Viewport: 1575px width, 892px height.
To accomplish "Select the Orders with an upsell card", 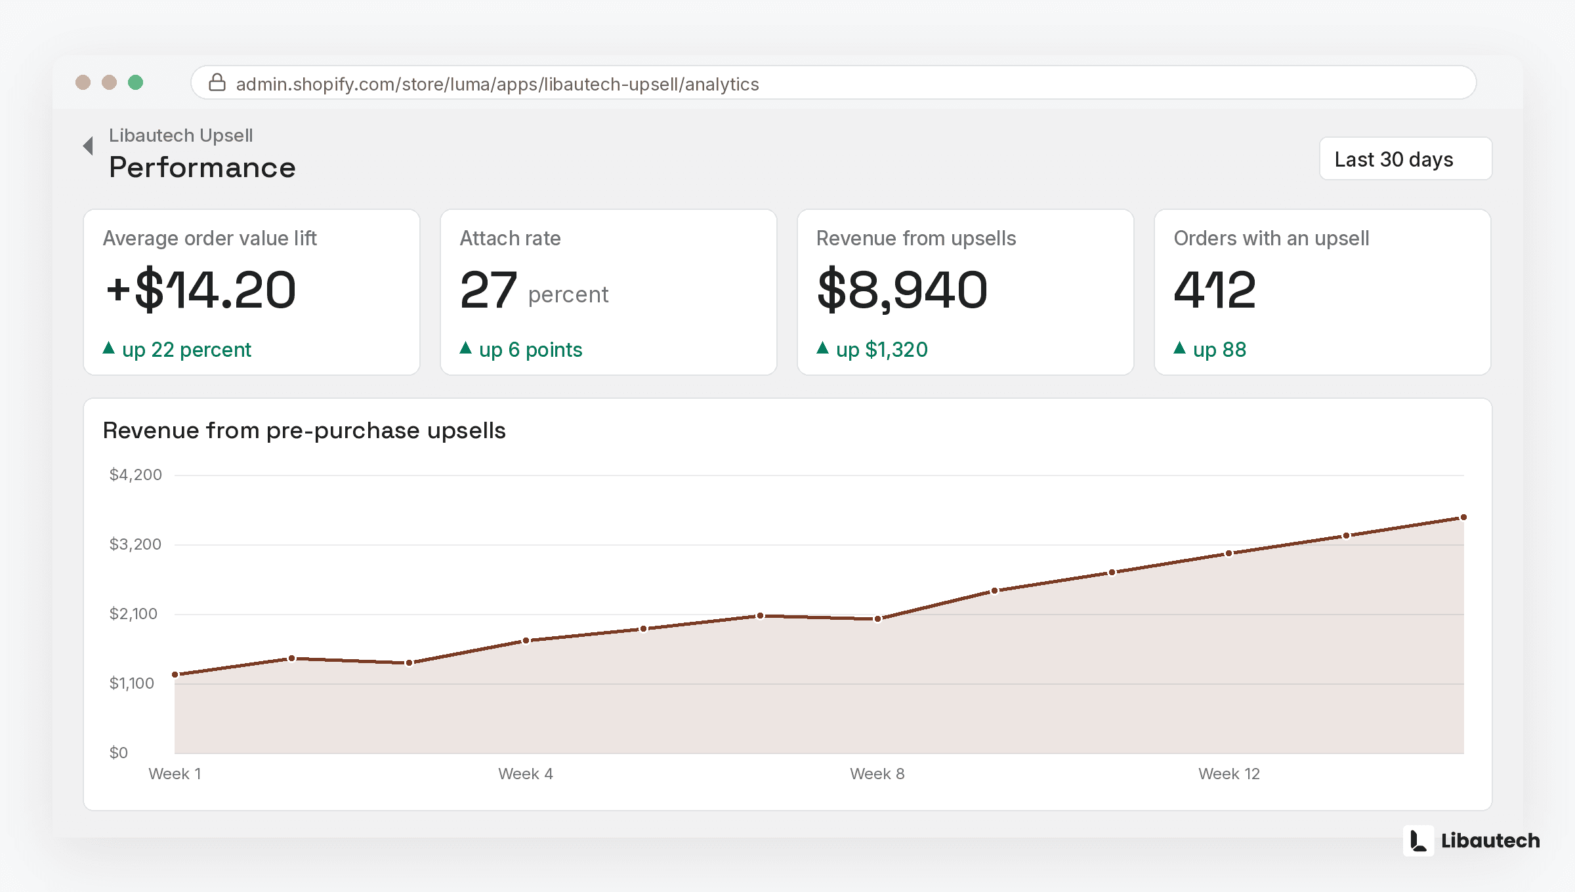I will 1323,293.
